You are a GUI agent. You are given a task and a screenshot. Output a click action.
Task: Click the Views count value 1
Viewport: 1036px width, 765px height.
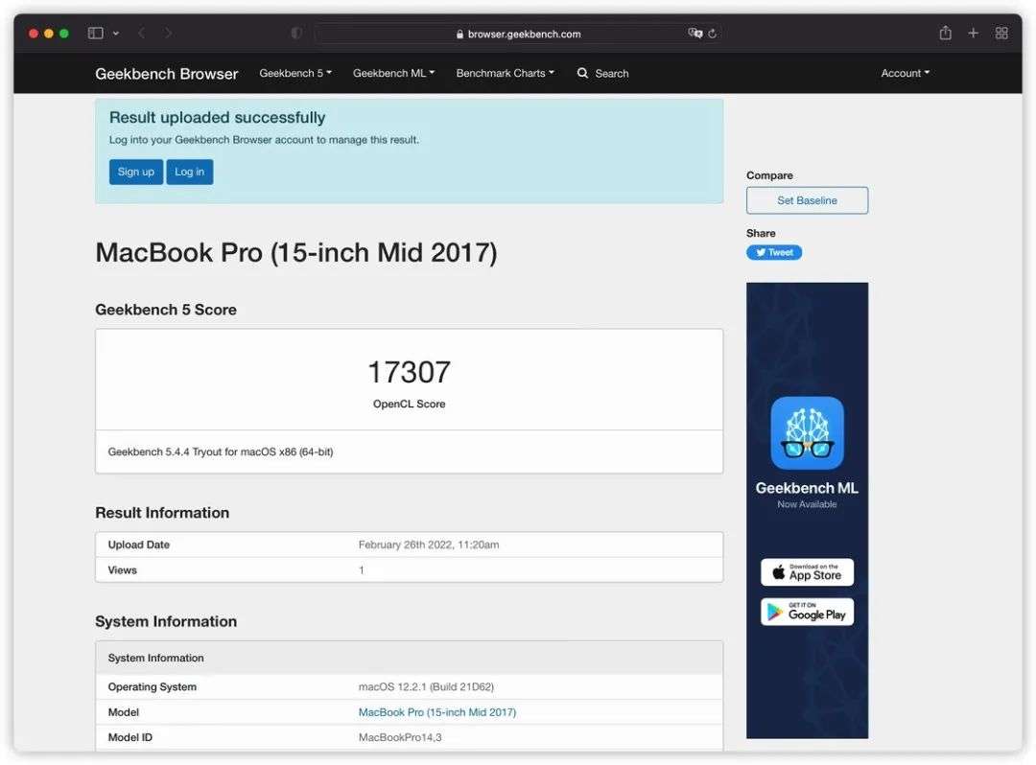[x=362, y=570]
